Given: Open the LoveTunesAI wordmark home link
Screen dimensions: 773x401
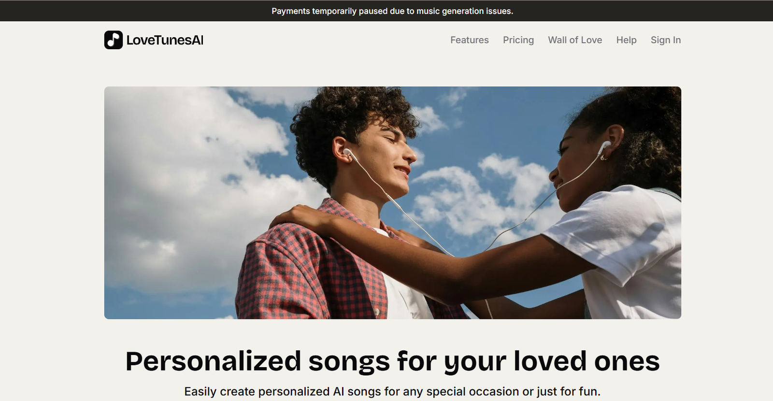Looking at the screenshot, I should coord(165,40).
